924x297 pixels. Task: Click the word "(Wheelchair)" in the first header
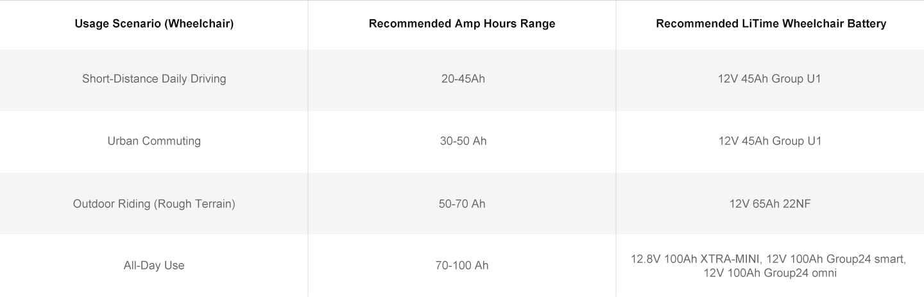(x=201, y=24)
